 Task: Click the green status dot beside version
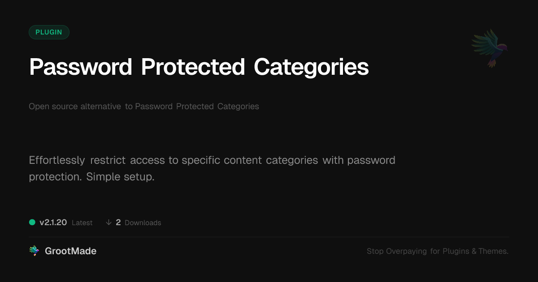point(32,222)
